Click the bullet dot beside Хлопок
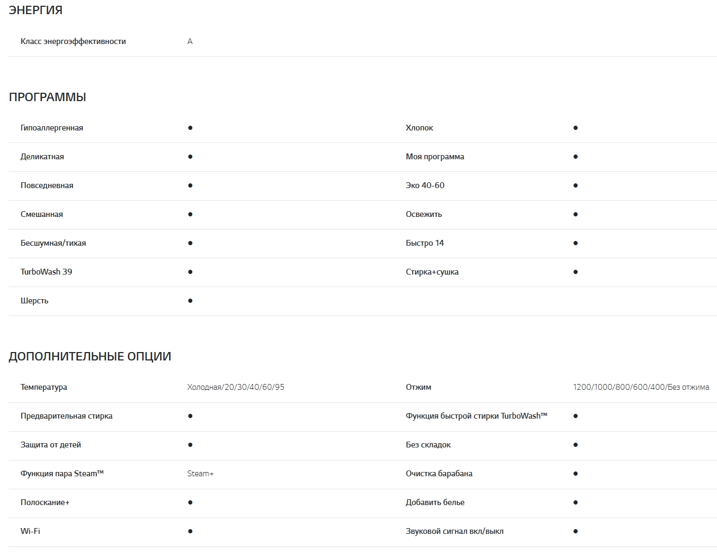This screenshot has width=717, height=559. coord(576,128)
